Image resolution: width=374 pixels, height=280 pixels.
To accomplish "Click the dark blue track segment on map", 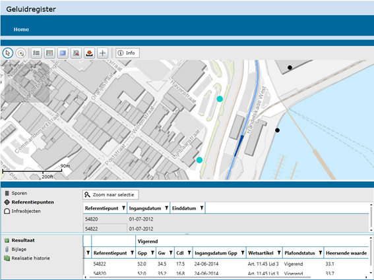I will [x=239, y=146].
